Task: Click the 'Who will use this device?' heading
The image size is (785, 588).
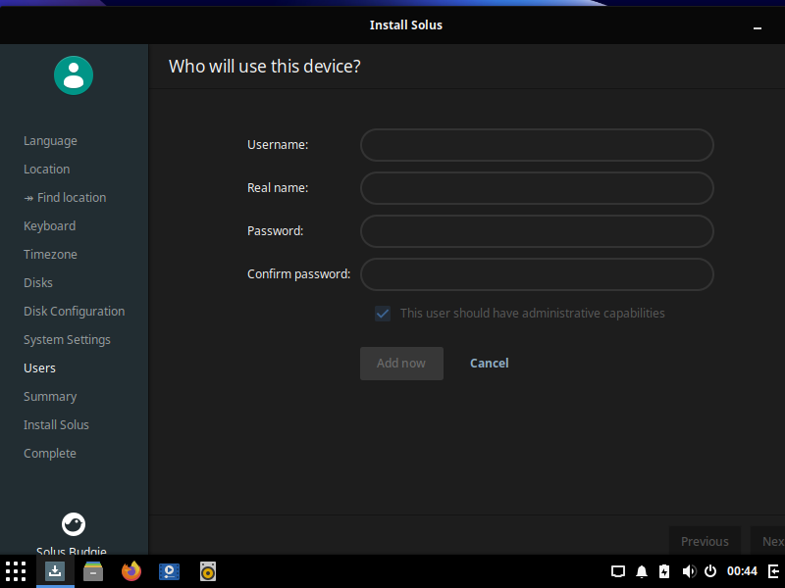Action: pos(264,67)
